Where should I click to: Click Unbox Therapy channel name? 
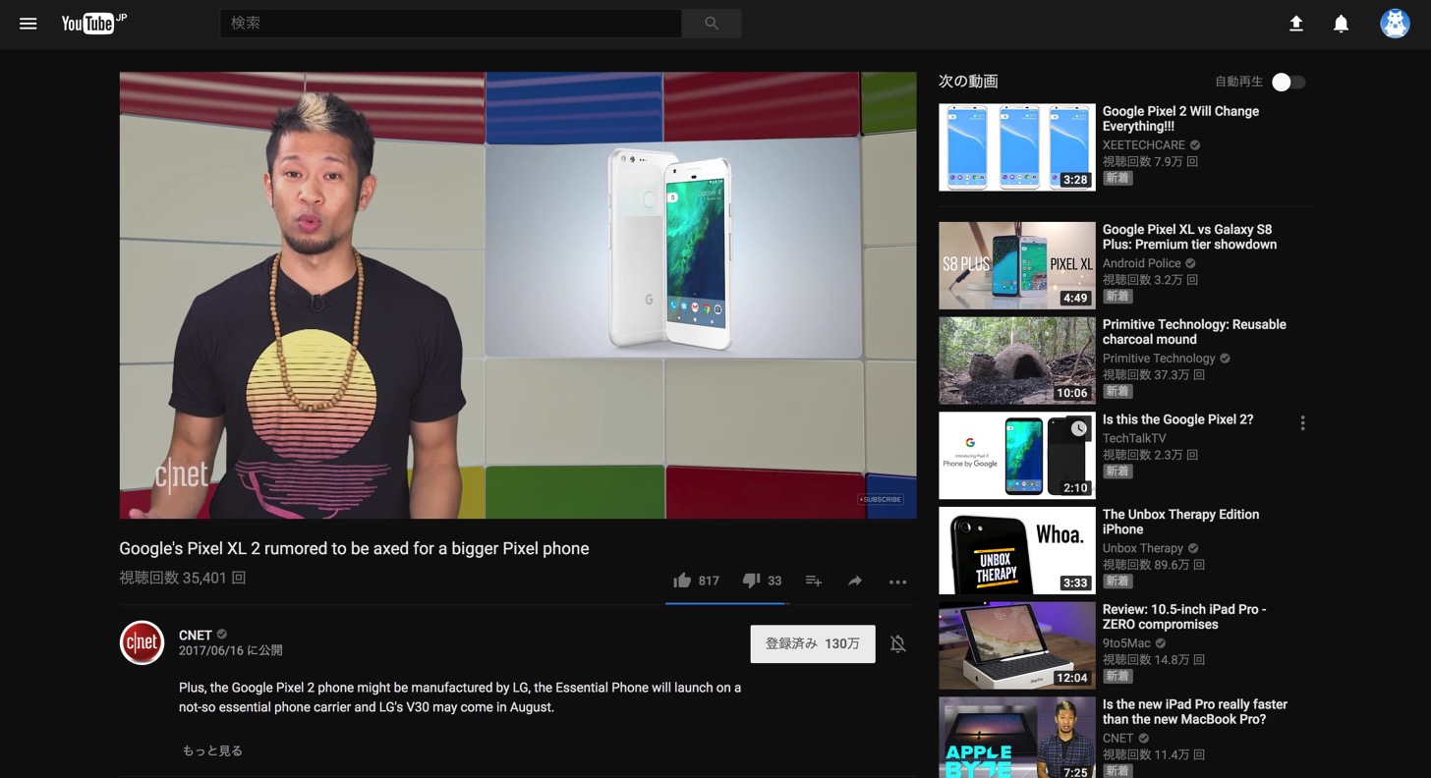click(x=1143, y=548)
